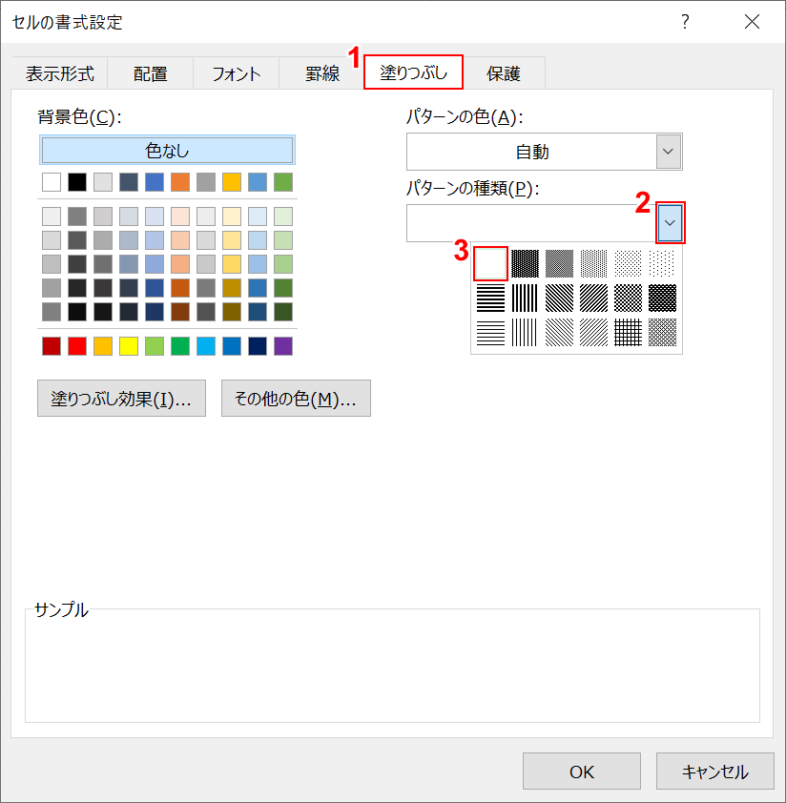Pick the dense thick crosshatch pattern, row two
Image resolution: width=786 pixels, height=803 pixels.
pos(663,299)
